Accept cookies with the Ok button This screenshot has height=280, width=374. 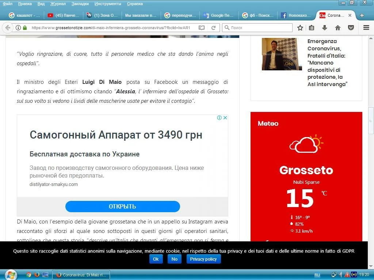(156, 259)
